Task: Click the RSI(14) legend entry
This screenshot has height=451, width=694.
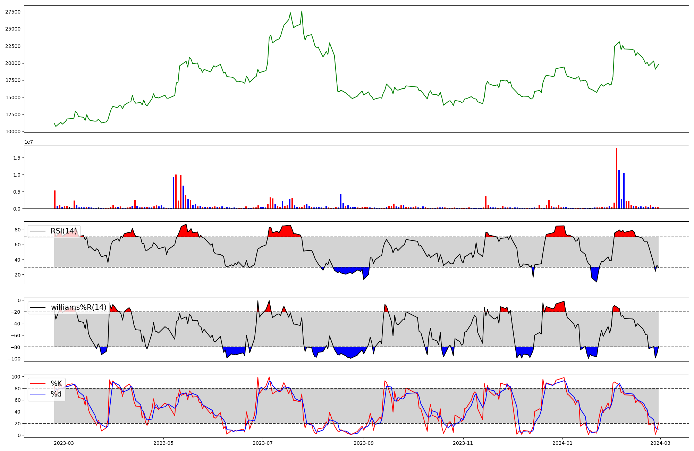Action: pos(64,231)
